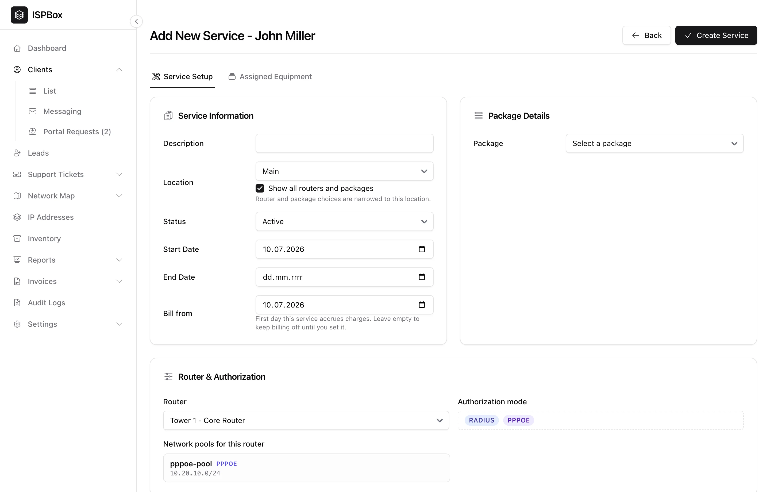
Task: Click the Bill from date value 10.07.2026
Action: [x=283, y=305]
